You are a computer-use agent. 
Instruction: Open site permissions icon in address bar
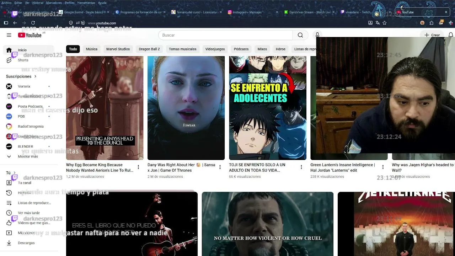point(77,23)
